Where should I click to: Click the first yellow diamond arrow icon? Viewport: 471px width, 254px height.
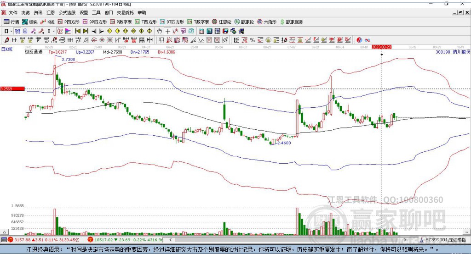point(109,31)
